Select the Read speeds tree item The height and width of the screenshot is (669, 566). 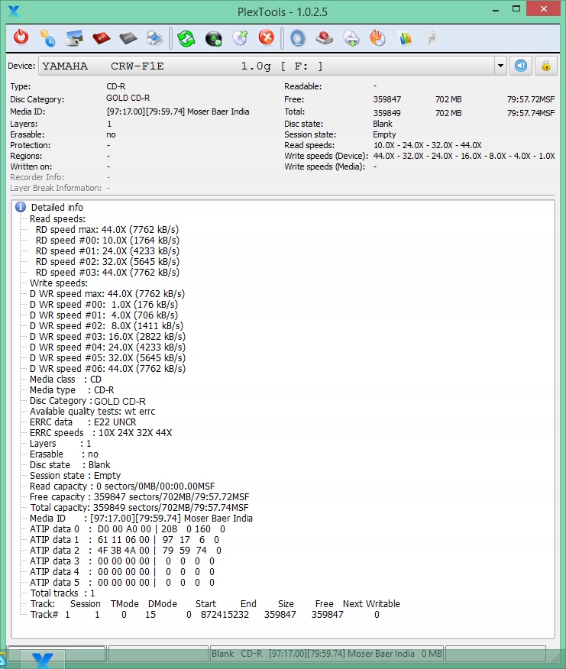click(58, 218)
